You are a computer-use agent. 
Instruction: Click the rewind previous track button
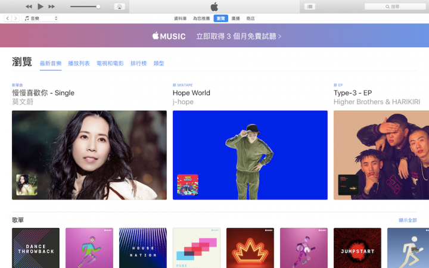click(x=29, y=7)
